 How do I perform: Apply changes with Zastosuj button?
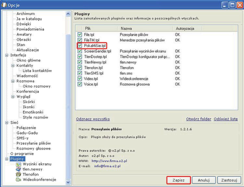pyautogui.click(x=229, y=180)
